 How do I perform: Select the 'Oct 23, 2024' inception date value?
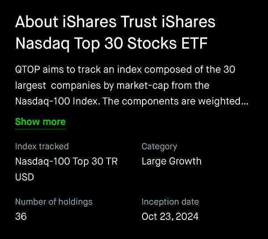[170, 217]
